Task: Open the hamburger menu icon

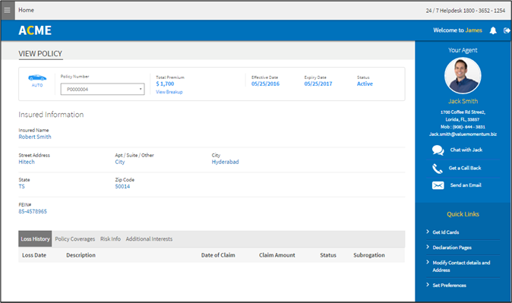Action: (7, 10)
